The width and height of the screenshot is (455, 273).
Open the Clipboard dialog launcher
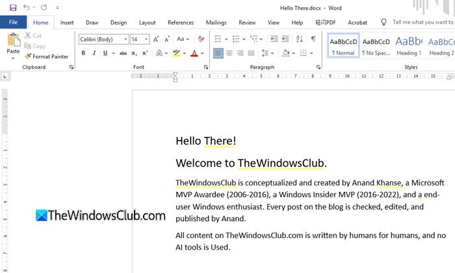(x=71, y=67)
